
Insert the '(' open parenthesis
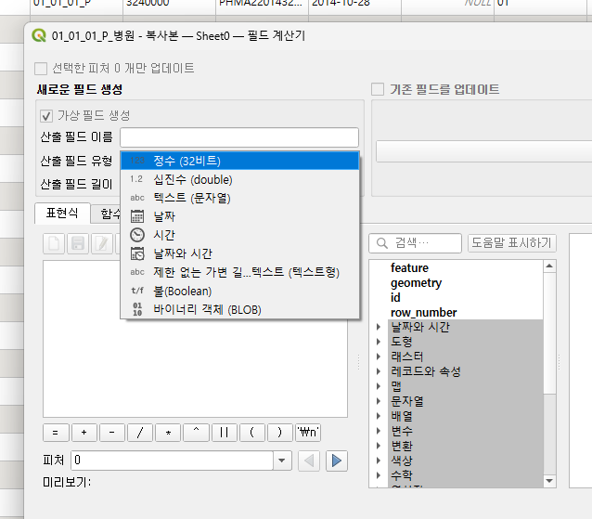click(251, 433)
